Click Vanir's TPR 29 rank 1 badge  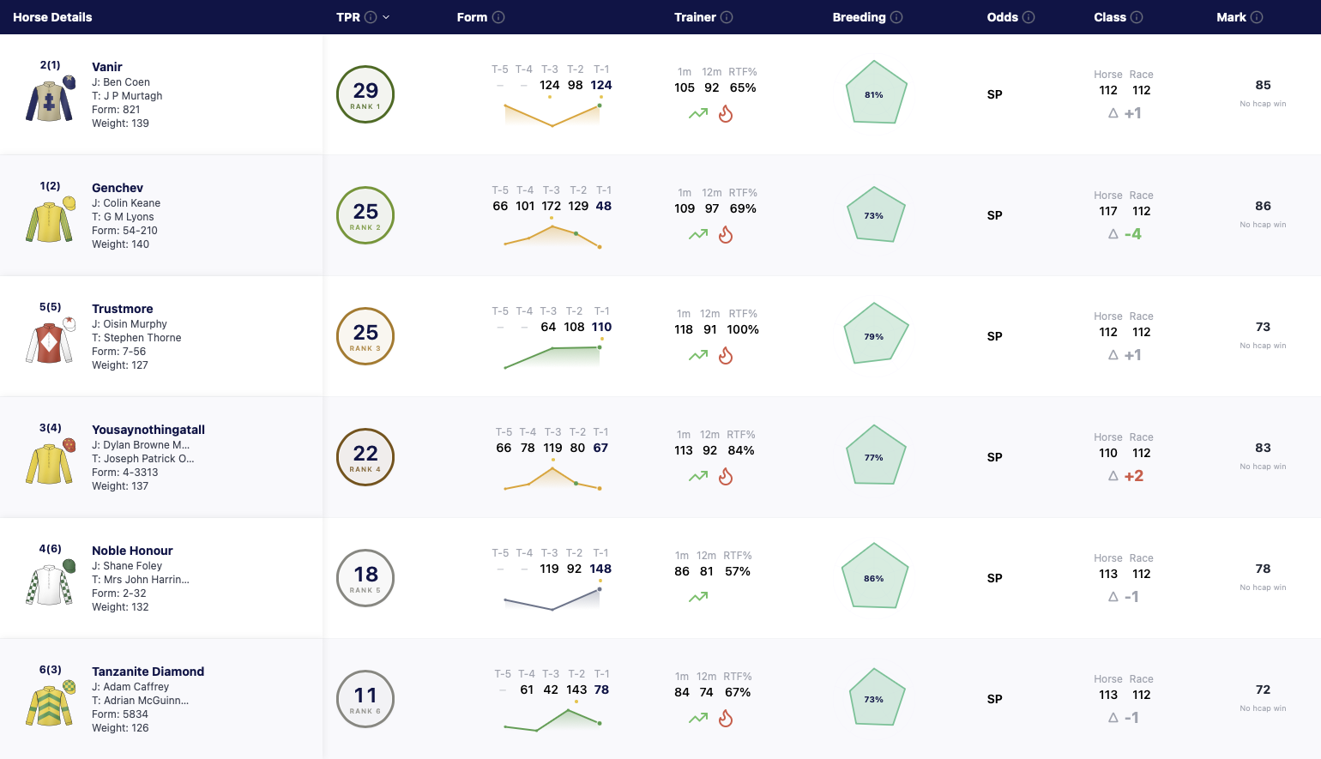tap(365, 94)
